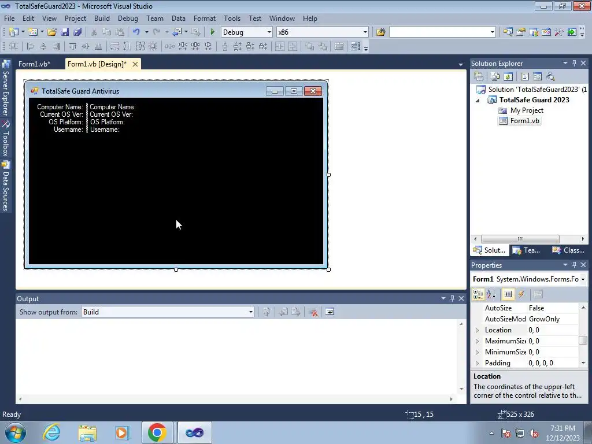Open the Format menu
Viewport: 592px width, 444px height.
pyautogui.click(x=204, y=18)
